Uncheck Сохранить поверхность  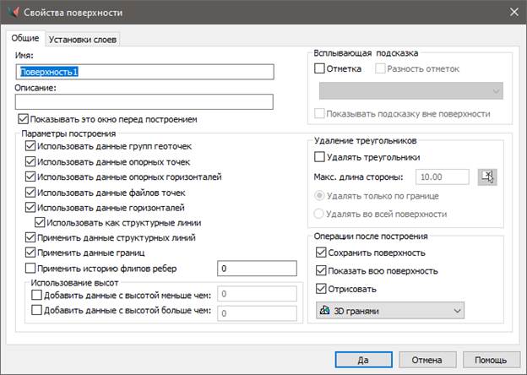[x=321, y=253]
